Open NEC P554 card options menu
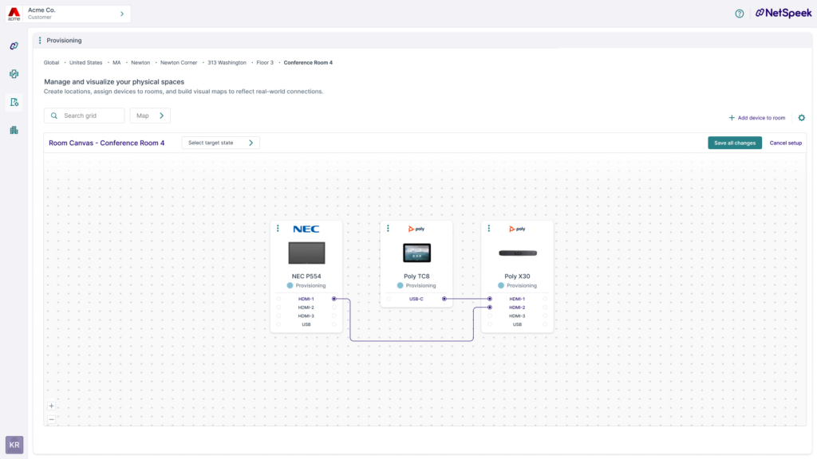This screenshot has width=817, height=459. click(x=278, y=229)
